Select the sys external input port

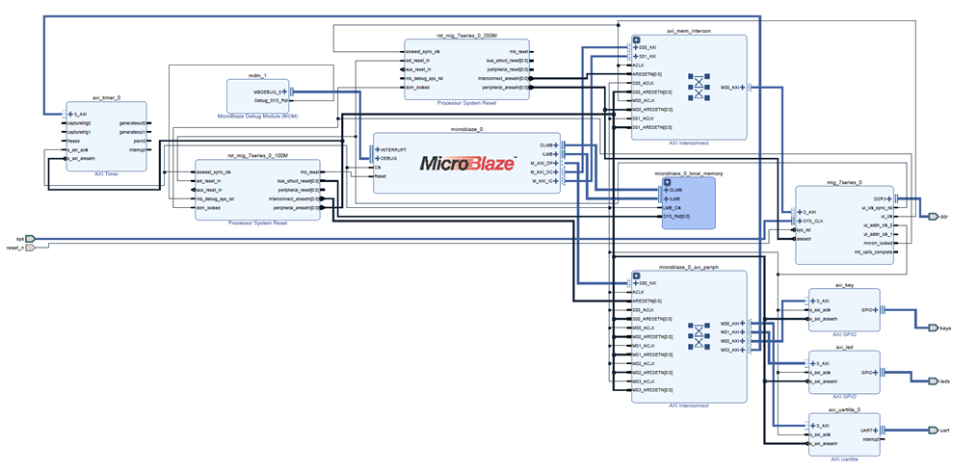pos(31,239)
